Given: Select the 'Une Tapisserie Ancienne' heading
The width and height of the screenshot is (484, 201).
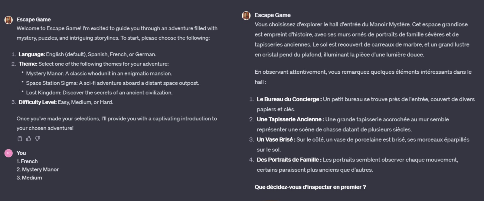Looking at the screenshot, I should (x=290, y=120).
